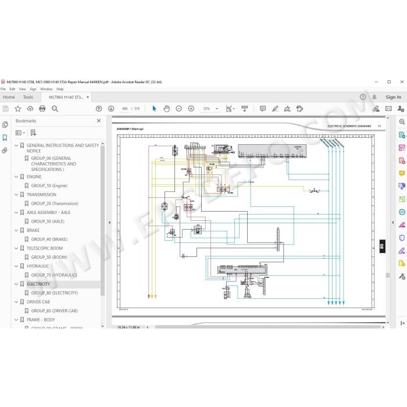This screenshot has height=407, width=407.
Task: Collapse the HYDRAULIC bookmark group
Action: [16, 266]
